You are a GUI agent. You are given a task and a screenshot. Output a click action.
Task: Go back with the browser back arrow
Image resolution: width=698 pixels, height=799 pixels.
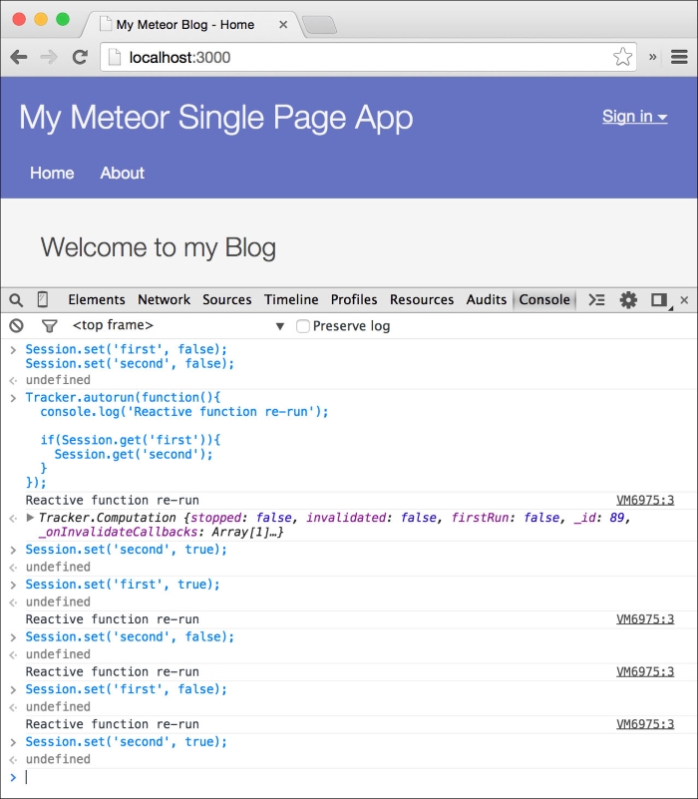pos(19,57)
